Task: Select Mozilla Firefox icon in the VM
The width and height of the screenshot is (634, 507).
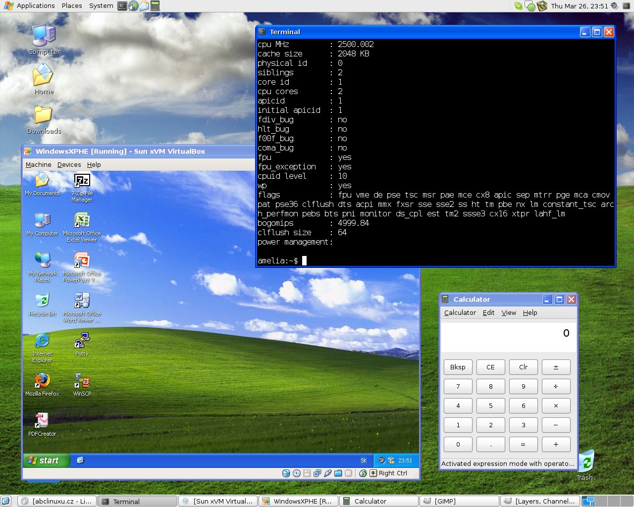Action: tap(42, 385)
